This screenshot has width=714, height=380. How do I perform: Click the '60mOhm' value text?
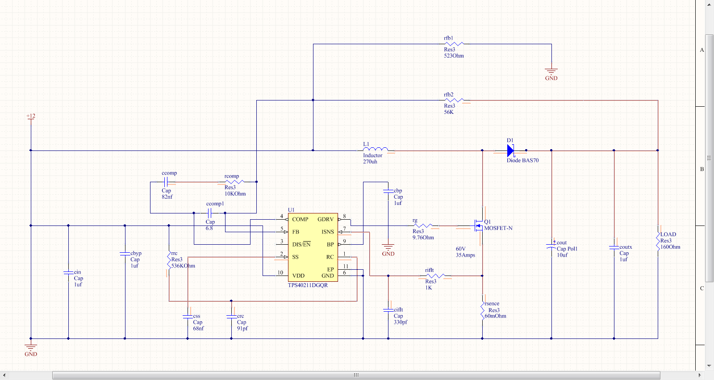click(496, 316)
